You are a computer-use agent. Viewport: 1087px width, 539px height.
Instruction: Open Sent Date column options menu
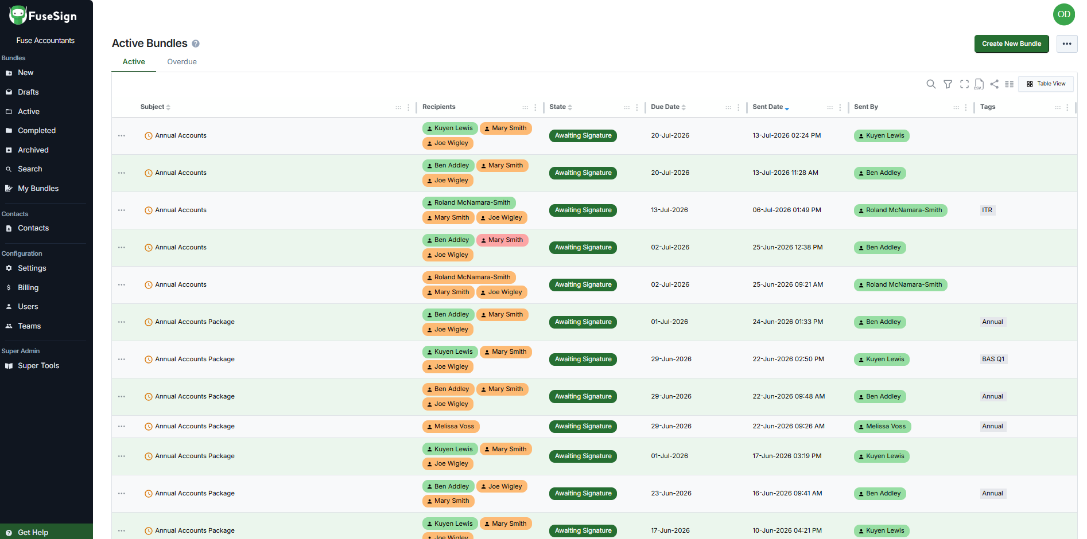pos(840,107)
